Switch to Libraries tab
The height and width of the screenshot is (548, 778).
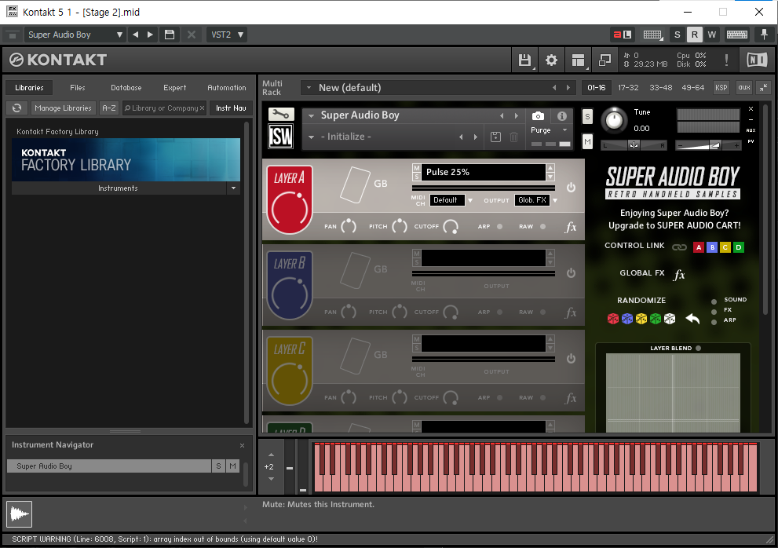click(29, 88)
